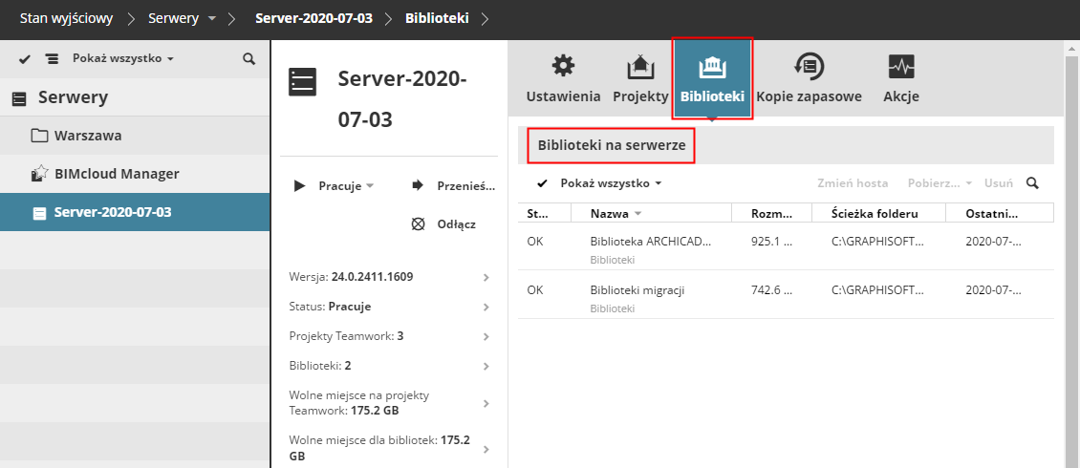Image resolution: width=1080 pixels, height=468 pixels.
Task: Expand the Status: Pracuje row
Action: (391, 307)
